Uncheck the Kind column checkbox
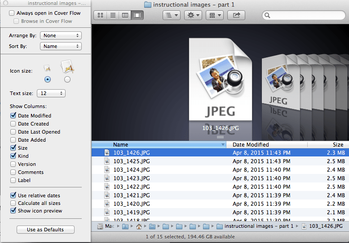This screenshot has width=349, height=243. tap(13, 156)
